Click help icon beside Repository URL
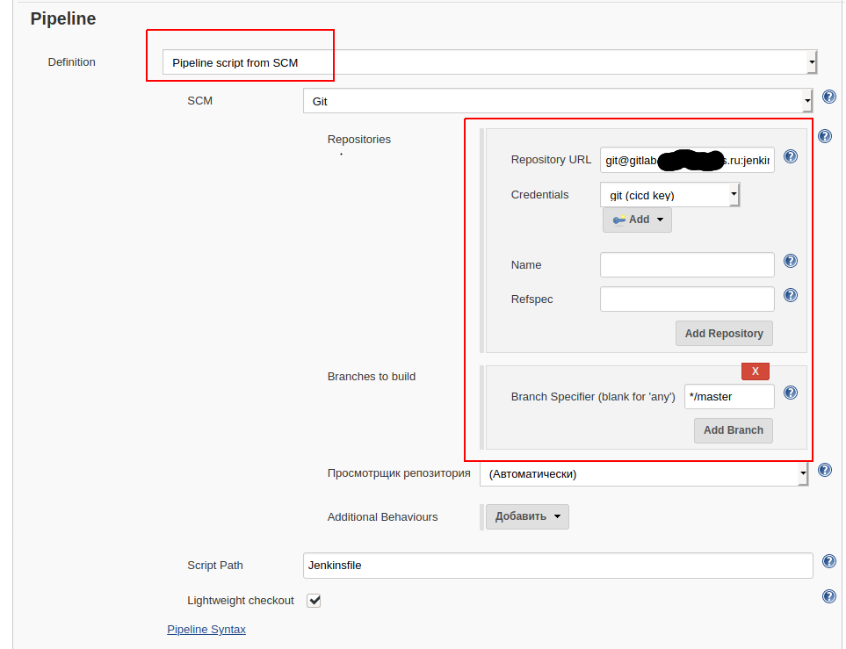The width and height of the screenshot is (846, 649). (x=790, y=156)
